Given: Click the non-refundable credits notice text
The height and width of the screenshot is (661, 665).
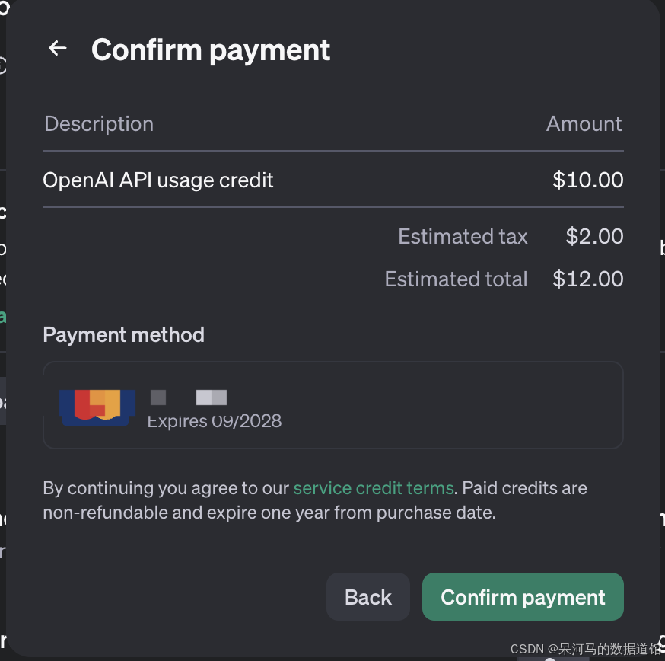Looking at the screenshot, I should pos(315,500).
